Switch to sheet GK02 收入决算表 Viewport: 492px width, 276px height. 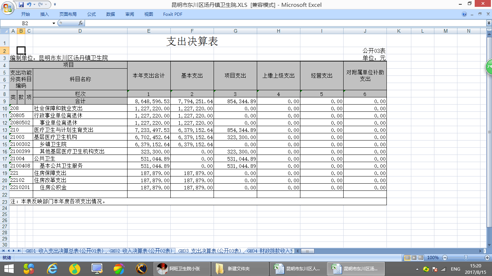tap(141, 251)
